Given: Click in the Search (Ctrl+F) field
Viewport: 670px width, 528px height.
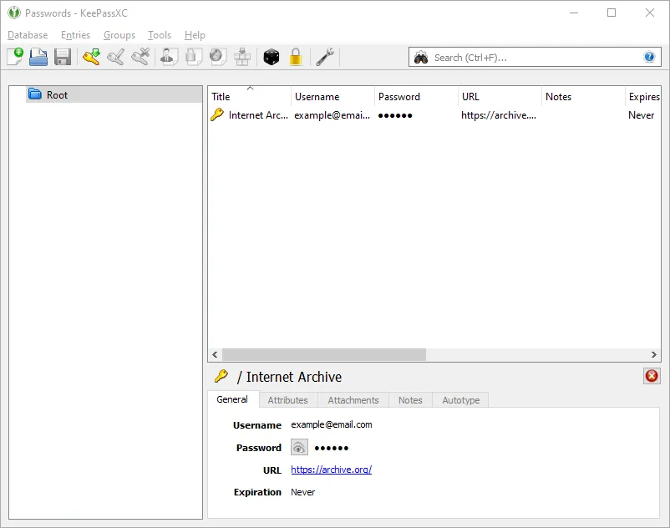Looking at the screenshot, I should 534,58.
